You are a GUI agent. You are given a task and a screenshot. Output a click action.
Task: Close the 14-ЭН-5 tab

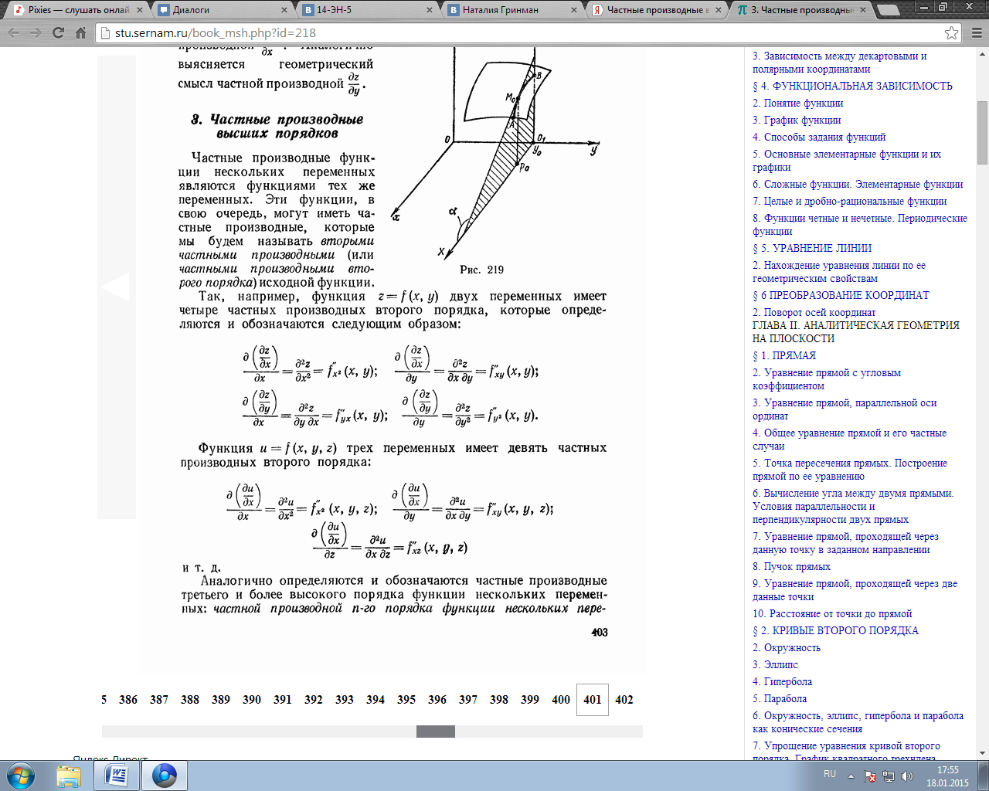click(430, 10)
